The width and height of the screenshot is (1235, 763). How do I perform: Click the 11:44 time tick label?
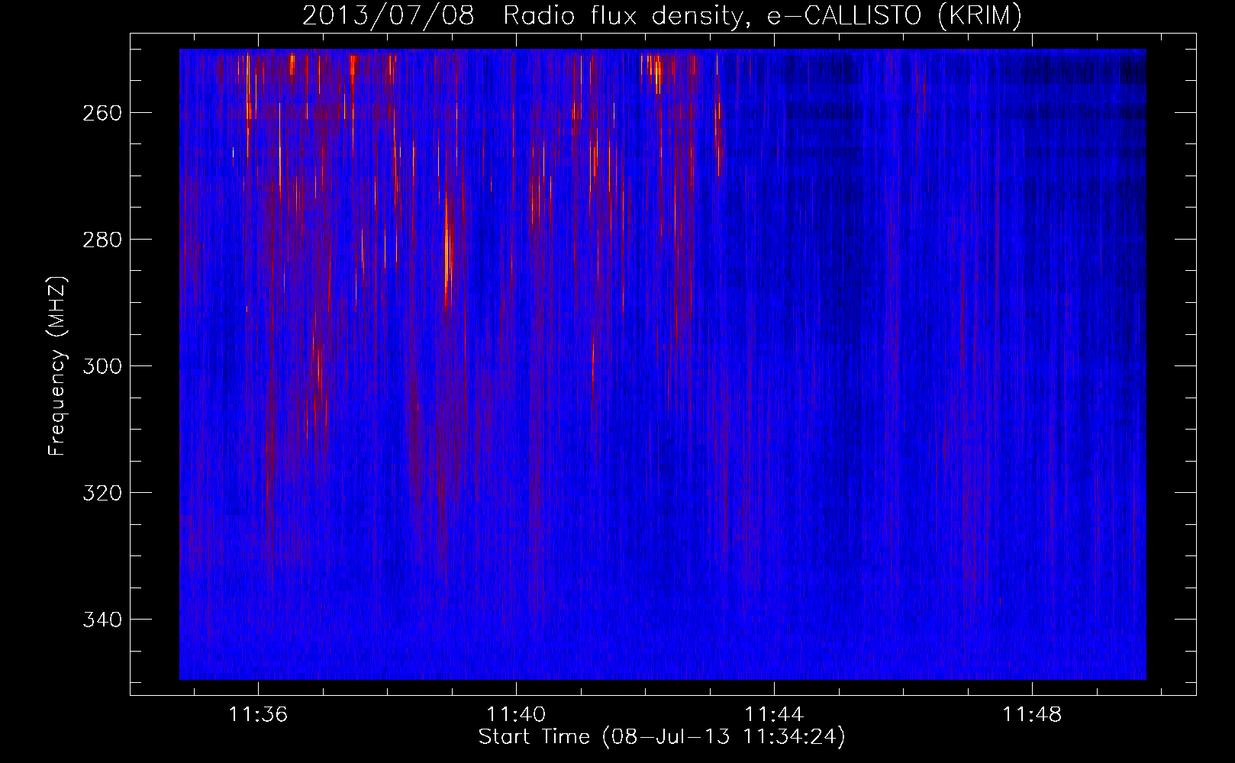[775, 715]
